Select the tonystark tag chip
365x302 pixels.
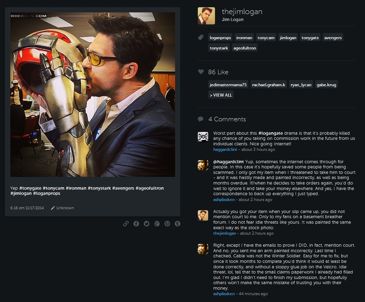219,48
